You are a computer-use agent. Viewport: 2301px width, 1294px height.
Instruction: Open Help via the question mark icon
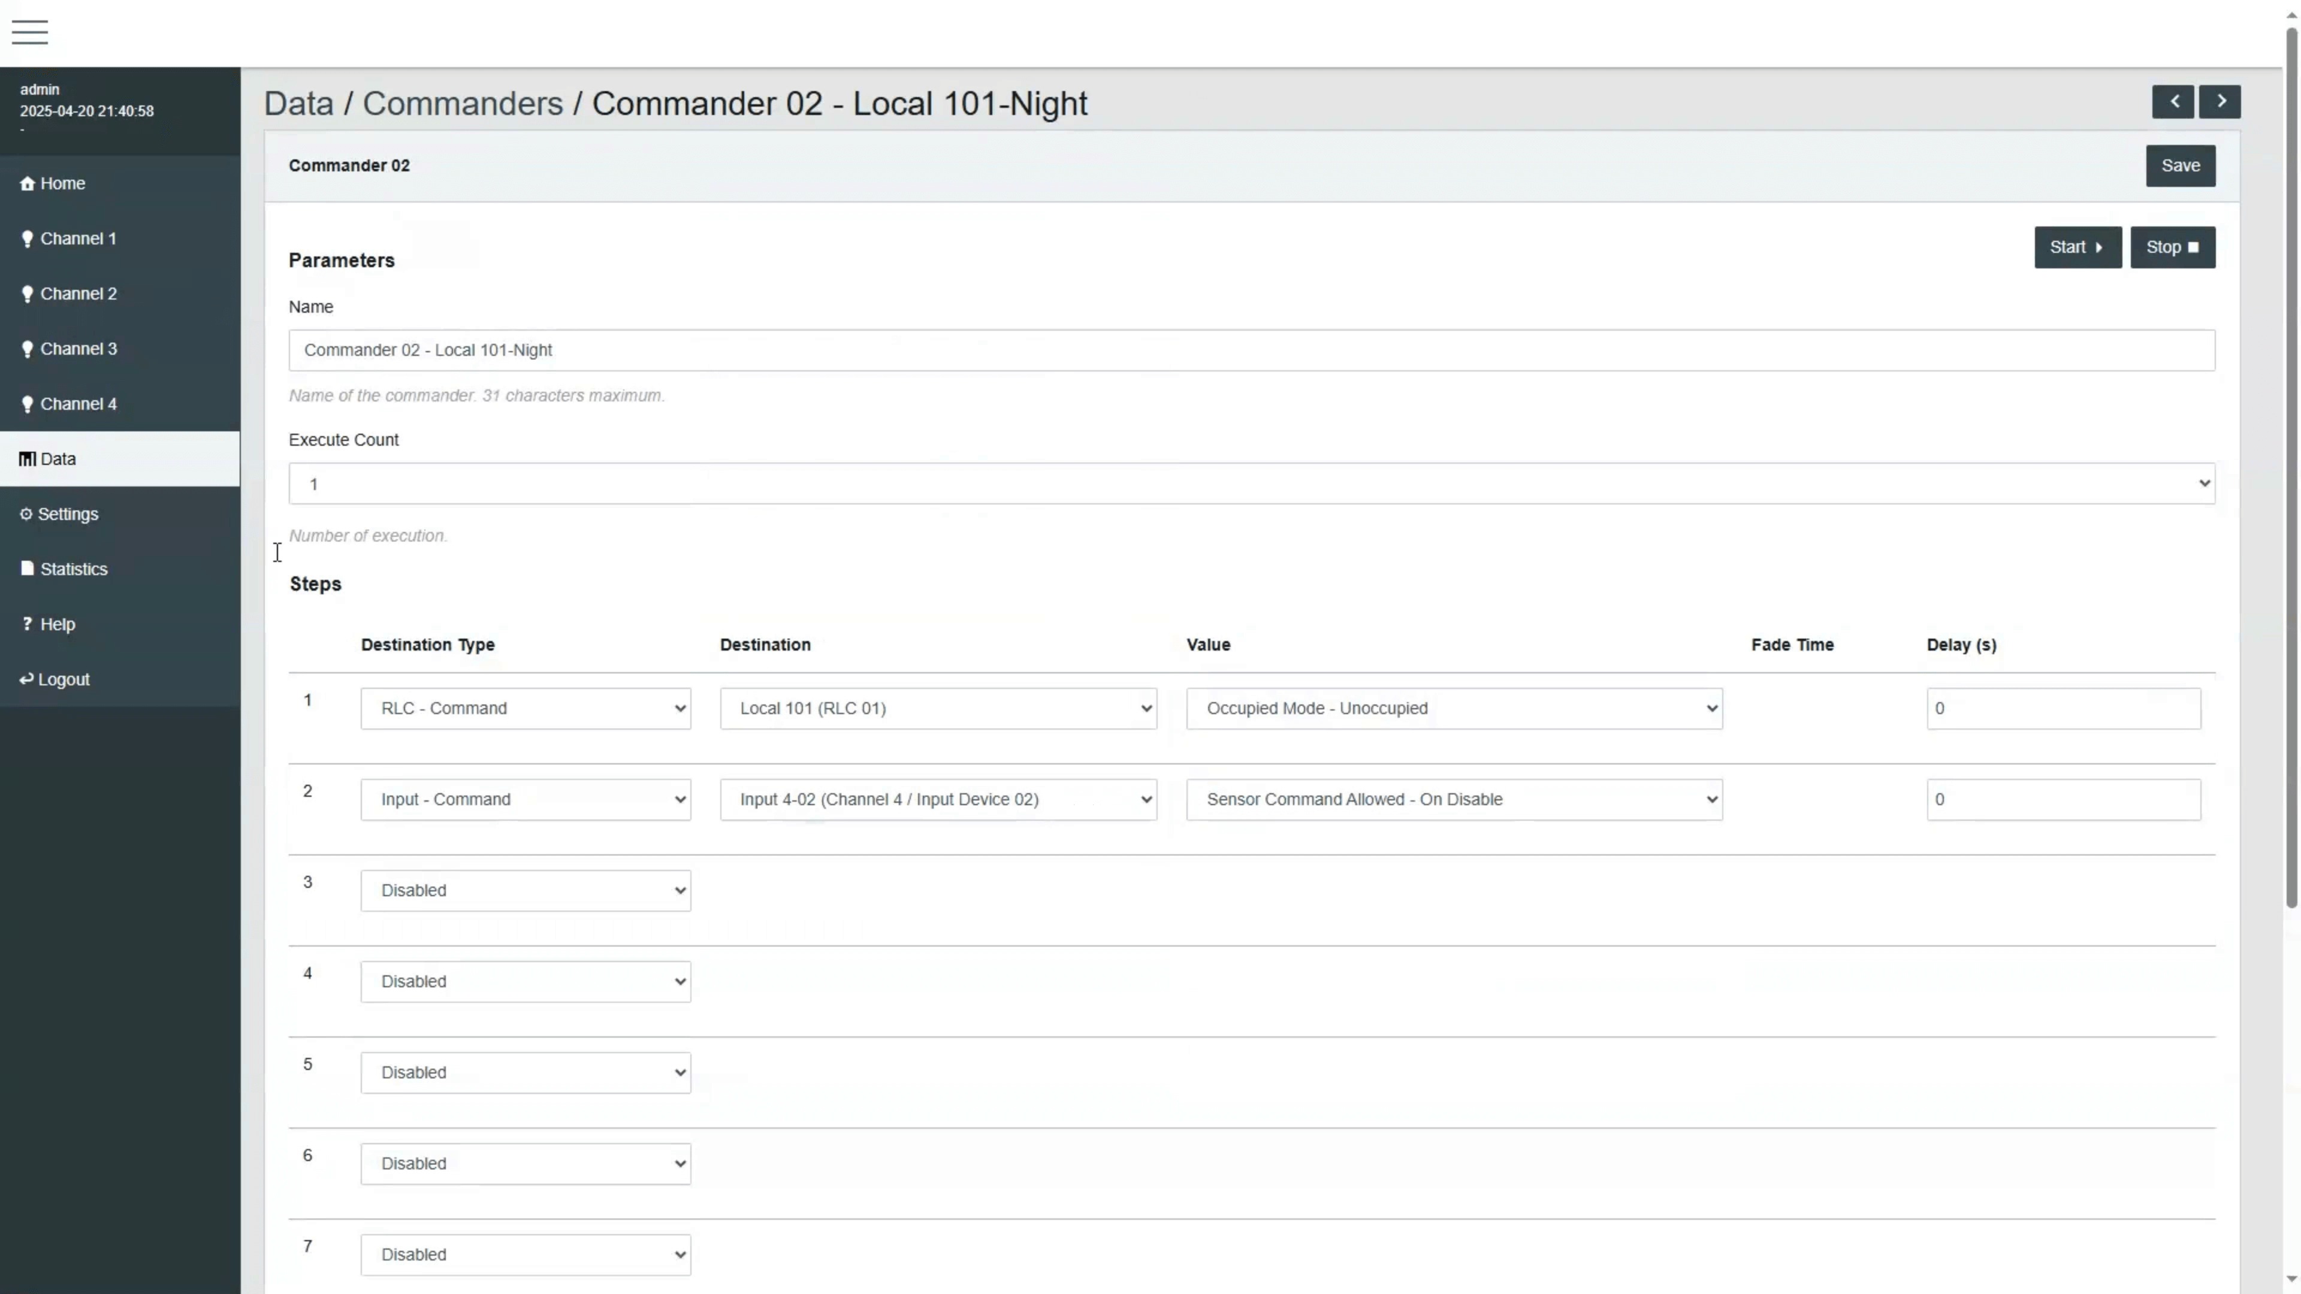(x=26, y=623)
